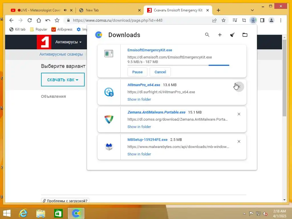This screenshot has width=292, height=219.
Task: Reload the current page
Action: (30, 20)
